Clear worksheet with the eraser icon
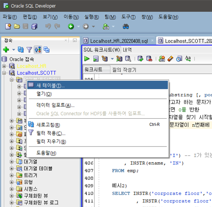 170,59
